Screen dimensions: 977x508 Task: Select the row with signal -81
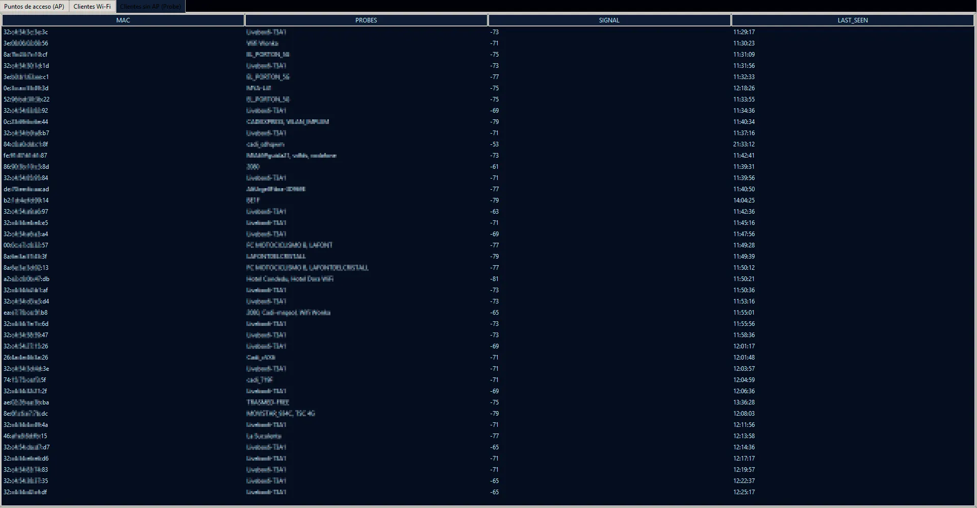tap(494, 279)
